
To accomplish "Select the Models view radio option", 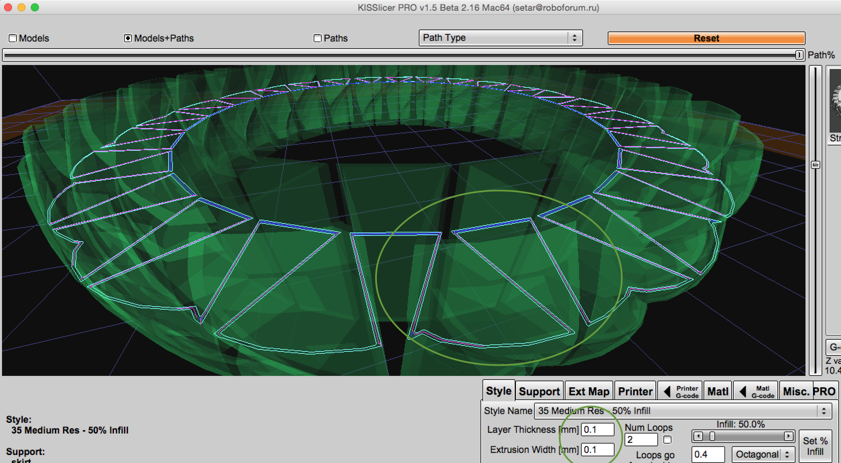I will tap(13, 38).
